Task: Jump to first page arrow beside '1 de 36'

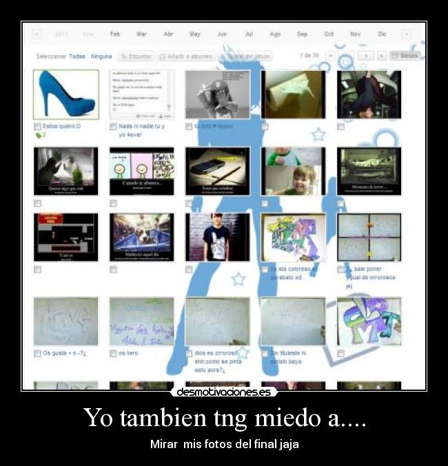Action: coord(330,56)
